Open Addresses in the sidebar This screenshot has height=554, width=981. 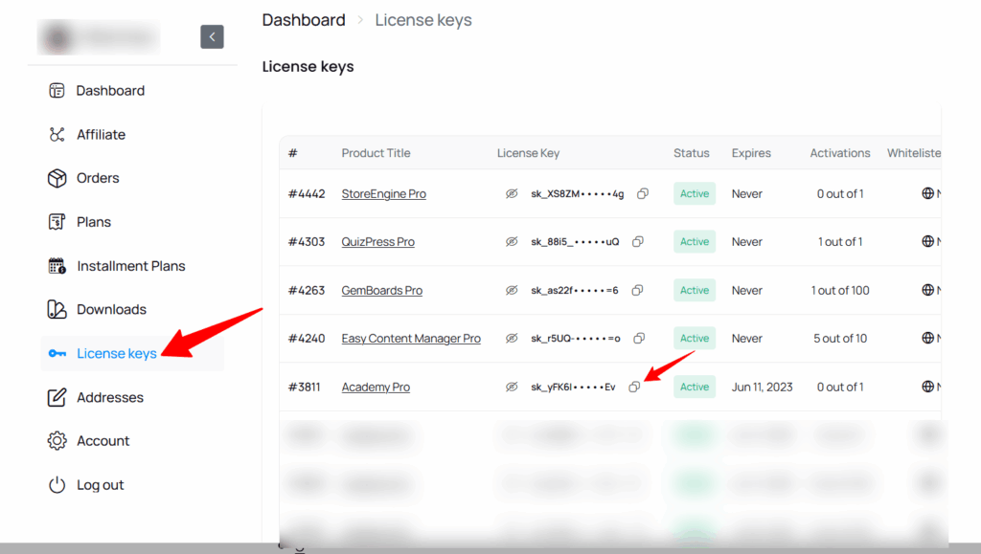point(110,397)
